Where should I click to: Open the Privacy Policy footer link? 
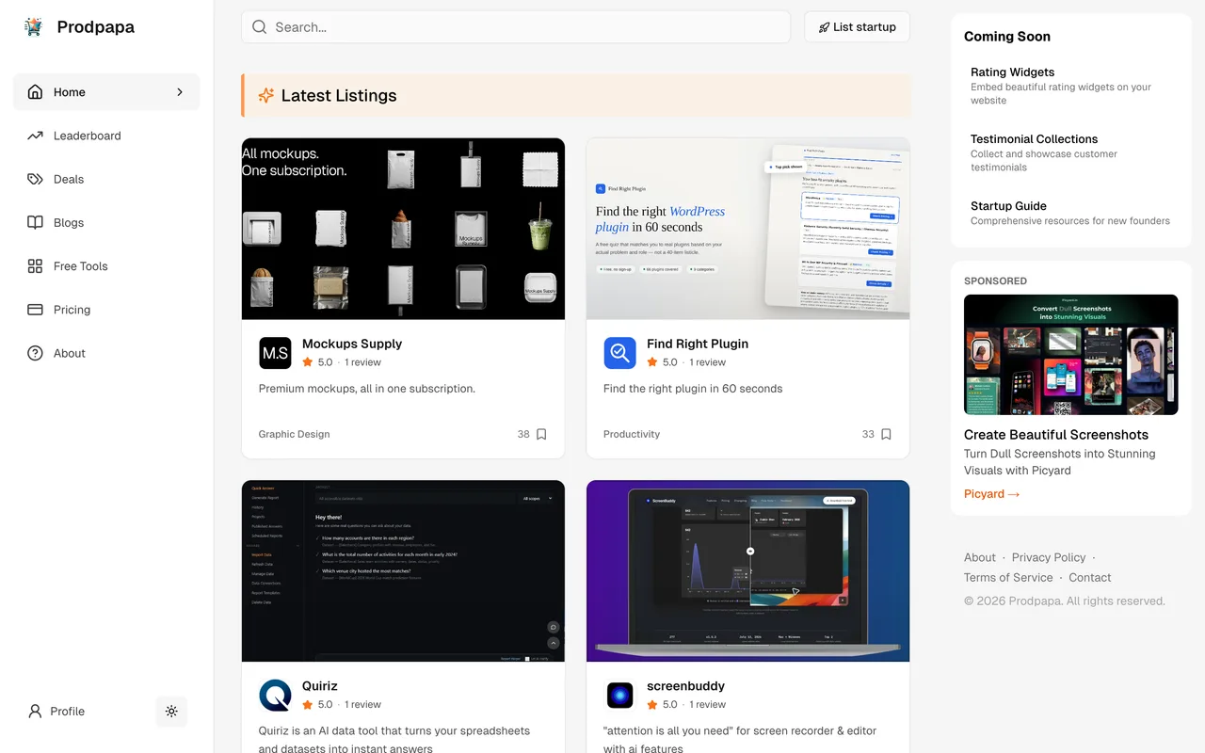point(1049,557)
